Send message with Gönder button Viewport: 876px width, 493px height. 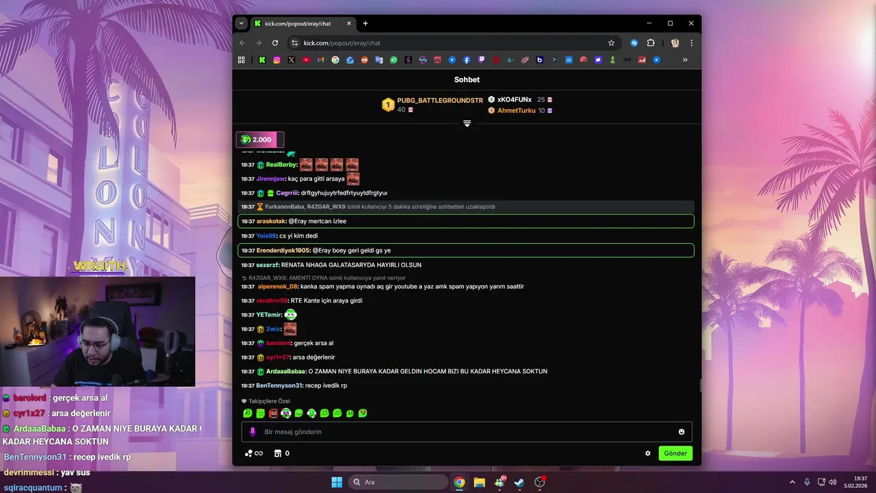pos(675,453)
